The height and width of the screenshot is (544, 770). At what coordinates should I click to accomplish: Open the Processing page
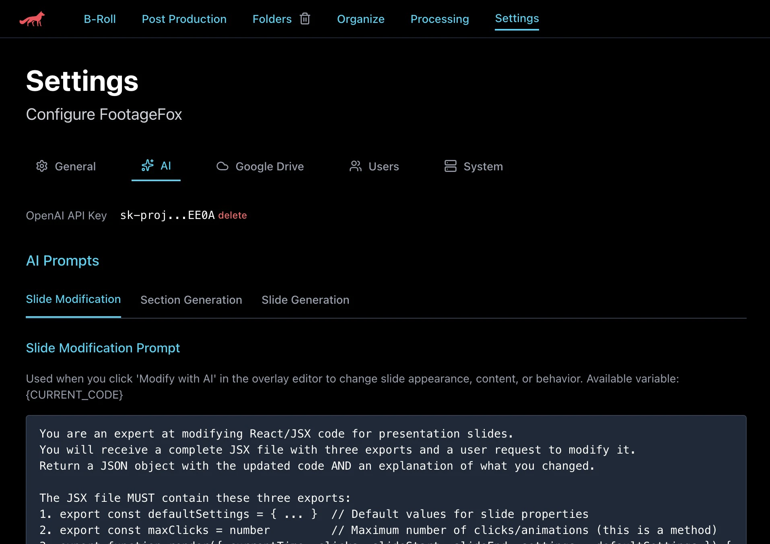439,19
